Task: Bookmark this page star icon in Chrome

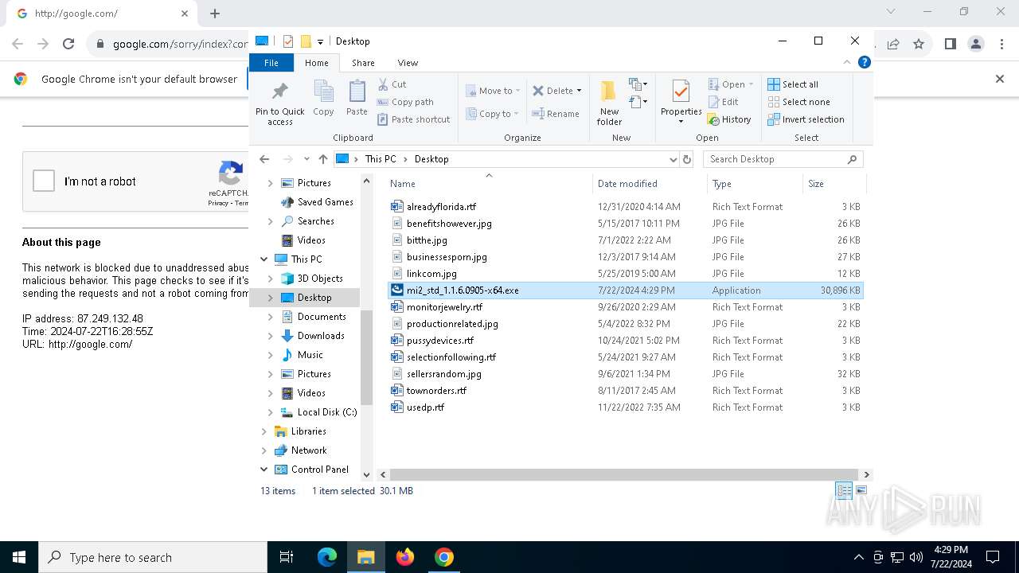Action: 919,44
